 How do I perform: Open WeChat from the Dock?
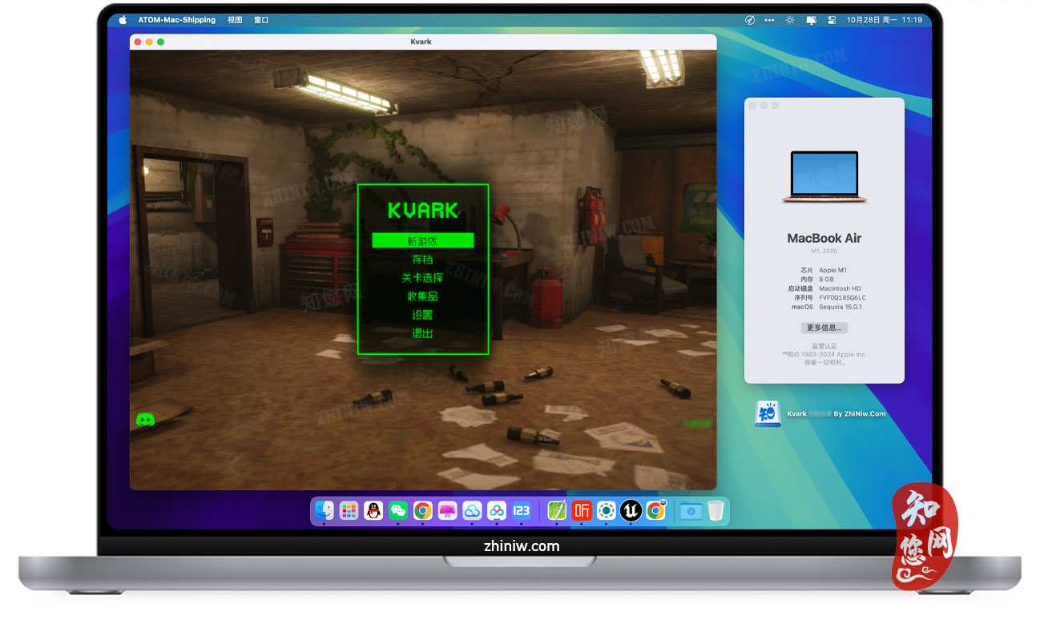pos(398,510)
